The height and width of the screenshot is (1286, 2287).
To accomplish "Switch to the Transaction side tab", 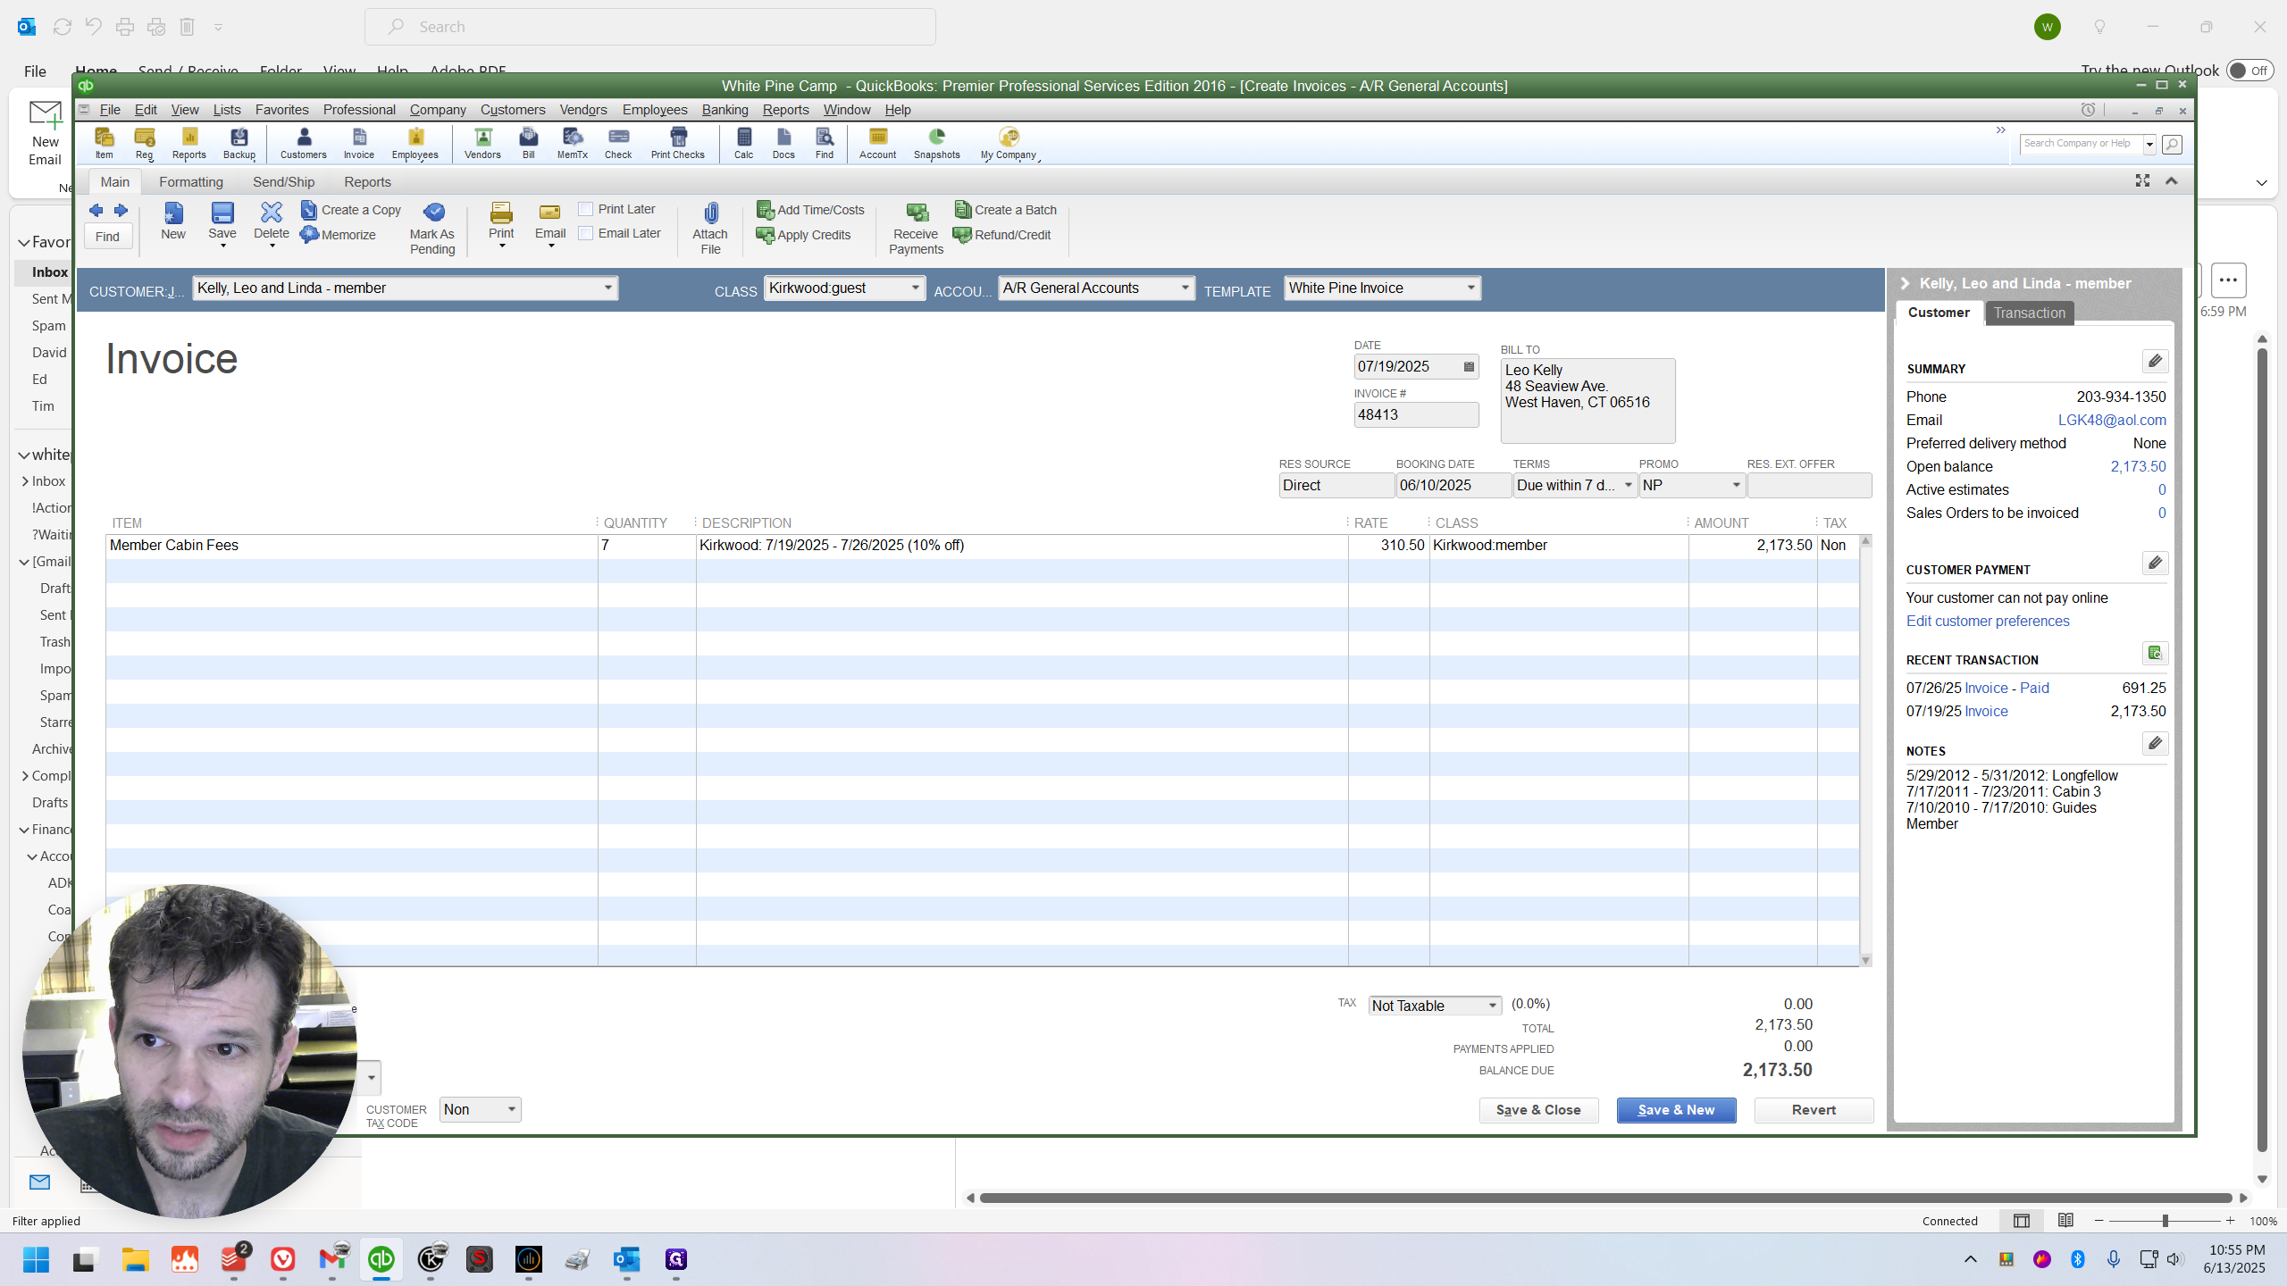I will tap(2029, 313).
